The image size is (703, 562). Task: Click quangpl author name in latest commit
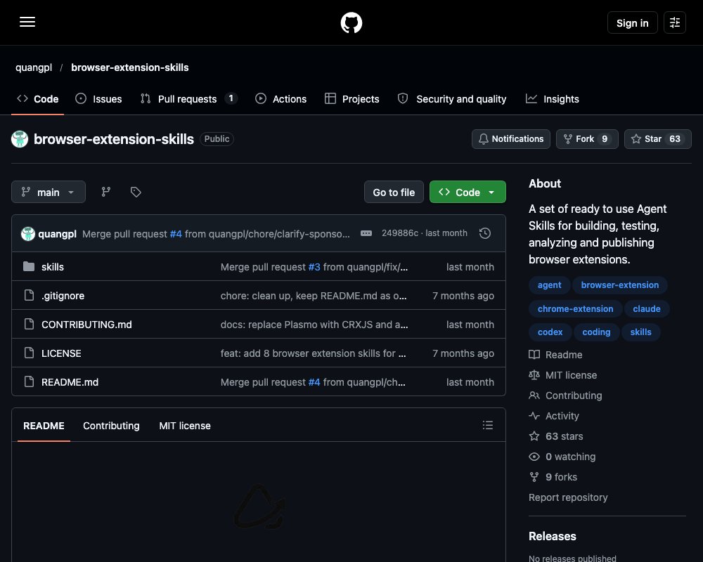[x=58, y=233]
